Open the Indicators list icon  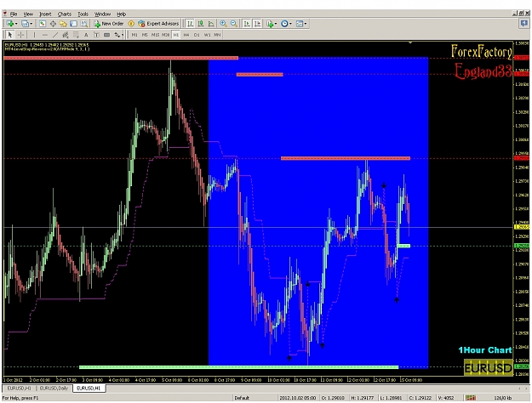[x=270, y=24]
